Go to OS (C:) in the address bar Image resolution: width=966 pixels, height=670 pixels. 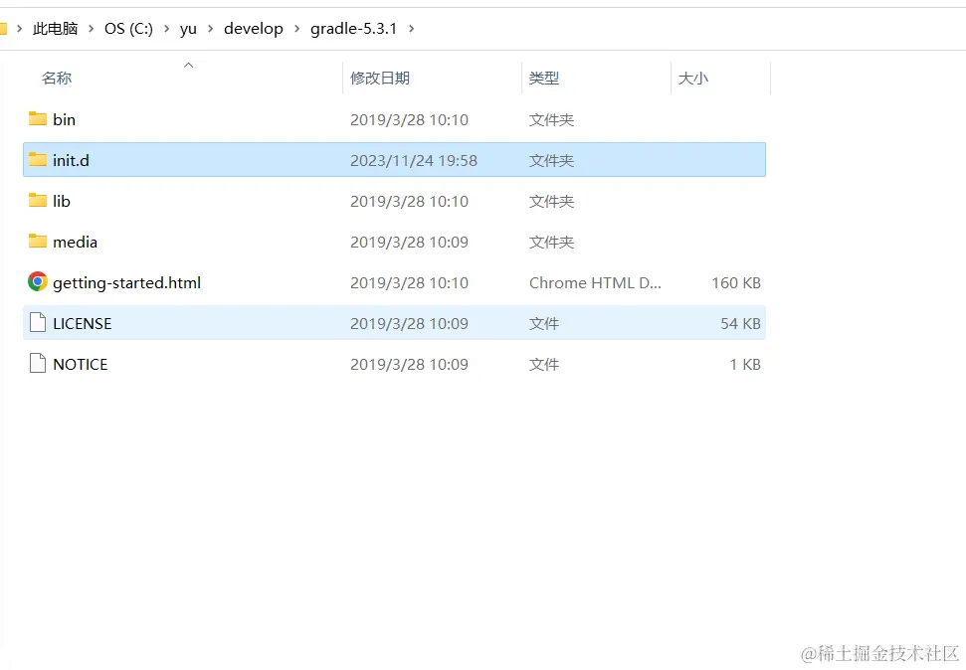pyautogui.click(x=128, y=28)
